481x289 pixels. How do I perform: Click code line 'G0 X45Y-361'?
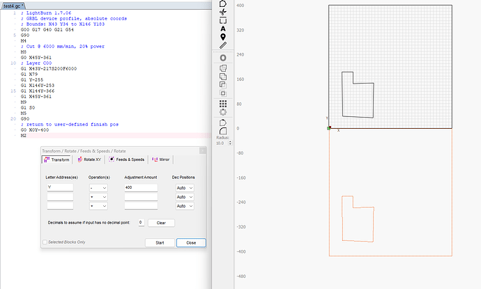[36, 58]
